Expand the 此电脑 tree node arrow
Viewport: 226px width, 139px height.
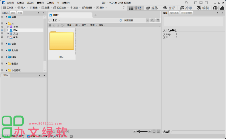tap(6, 50)
